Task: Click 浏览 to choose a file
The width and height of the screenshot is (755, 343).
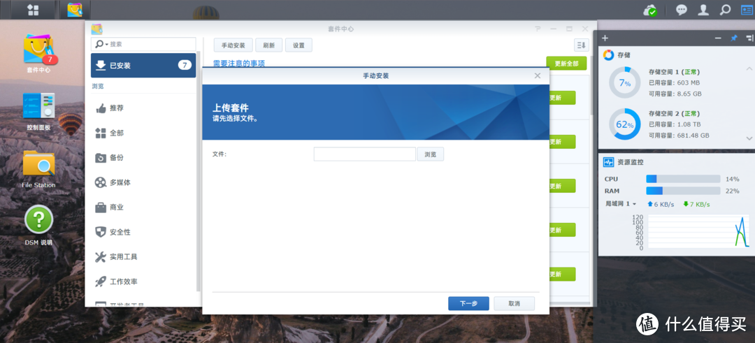Action: coord(430,154)
